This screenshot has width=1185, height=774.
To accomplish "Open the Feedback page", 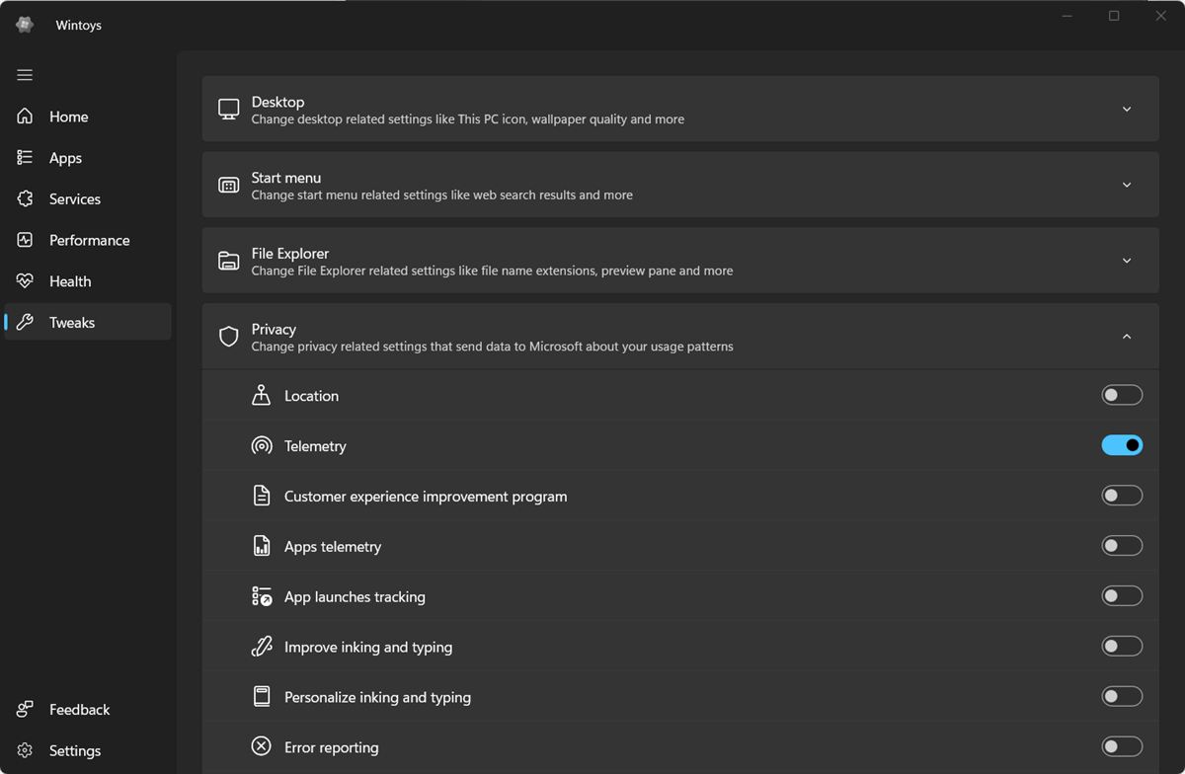I will pyautogui.click(x=88, y=710).
